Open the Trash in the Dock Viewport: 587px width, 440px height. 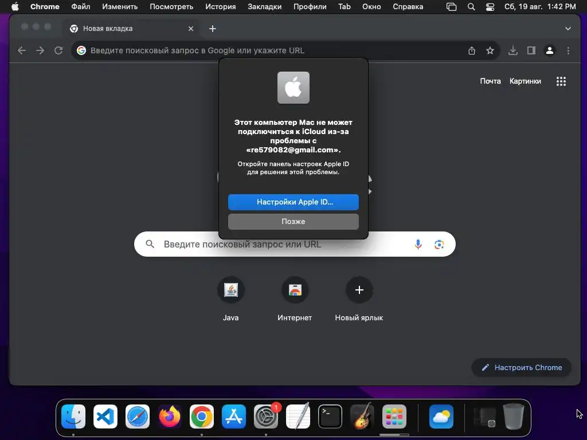514,417
